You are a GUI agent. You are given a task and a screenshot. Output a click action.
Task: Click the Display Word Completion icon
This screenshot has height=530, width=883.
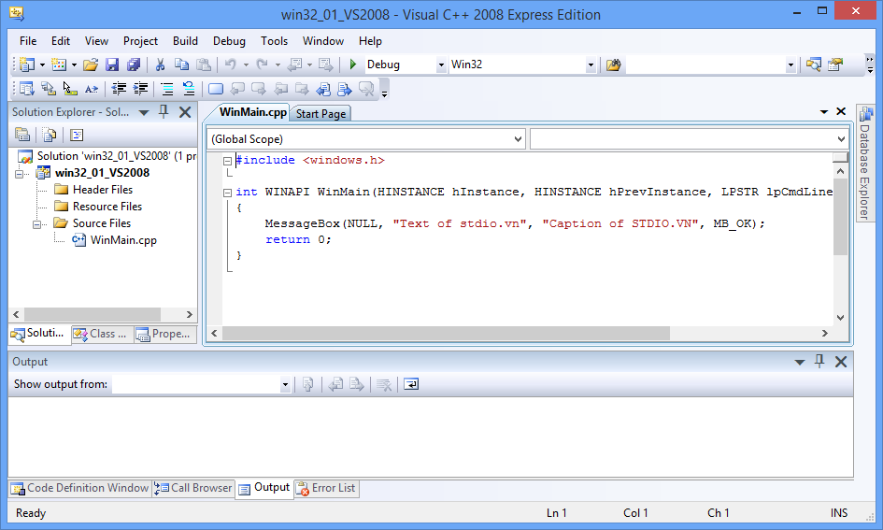tap(92, 89)
